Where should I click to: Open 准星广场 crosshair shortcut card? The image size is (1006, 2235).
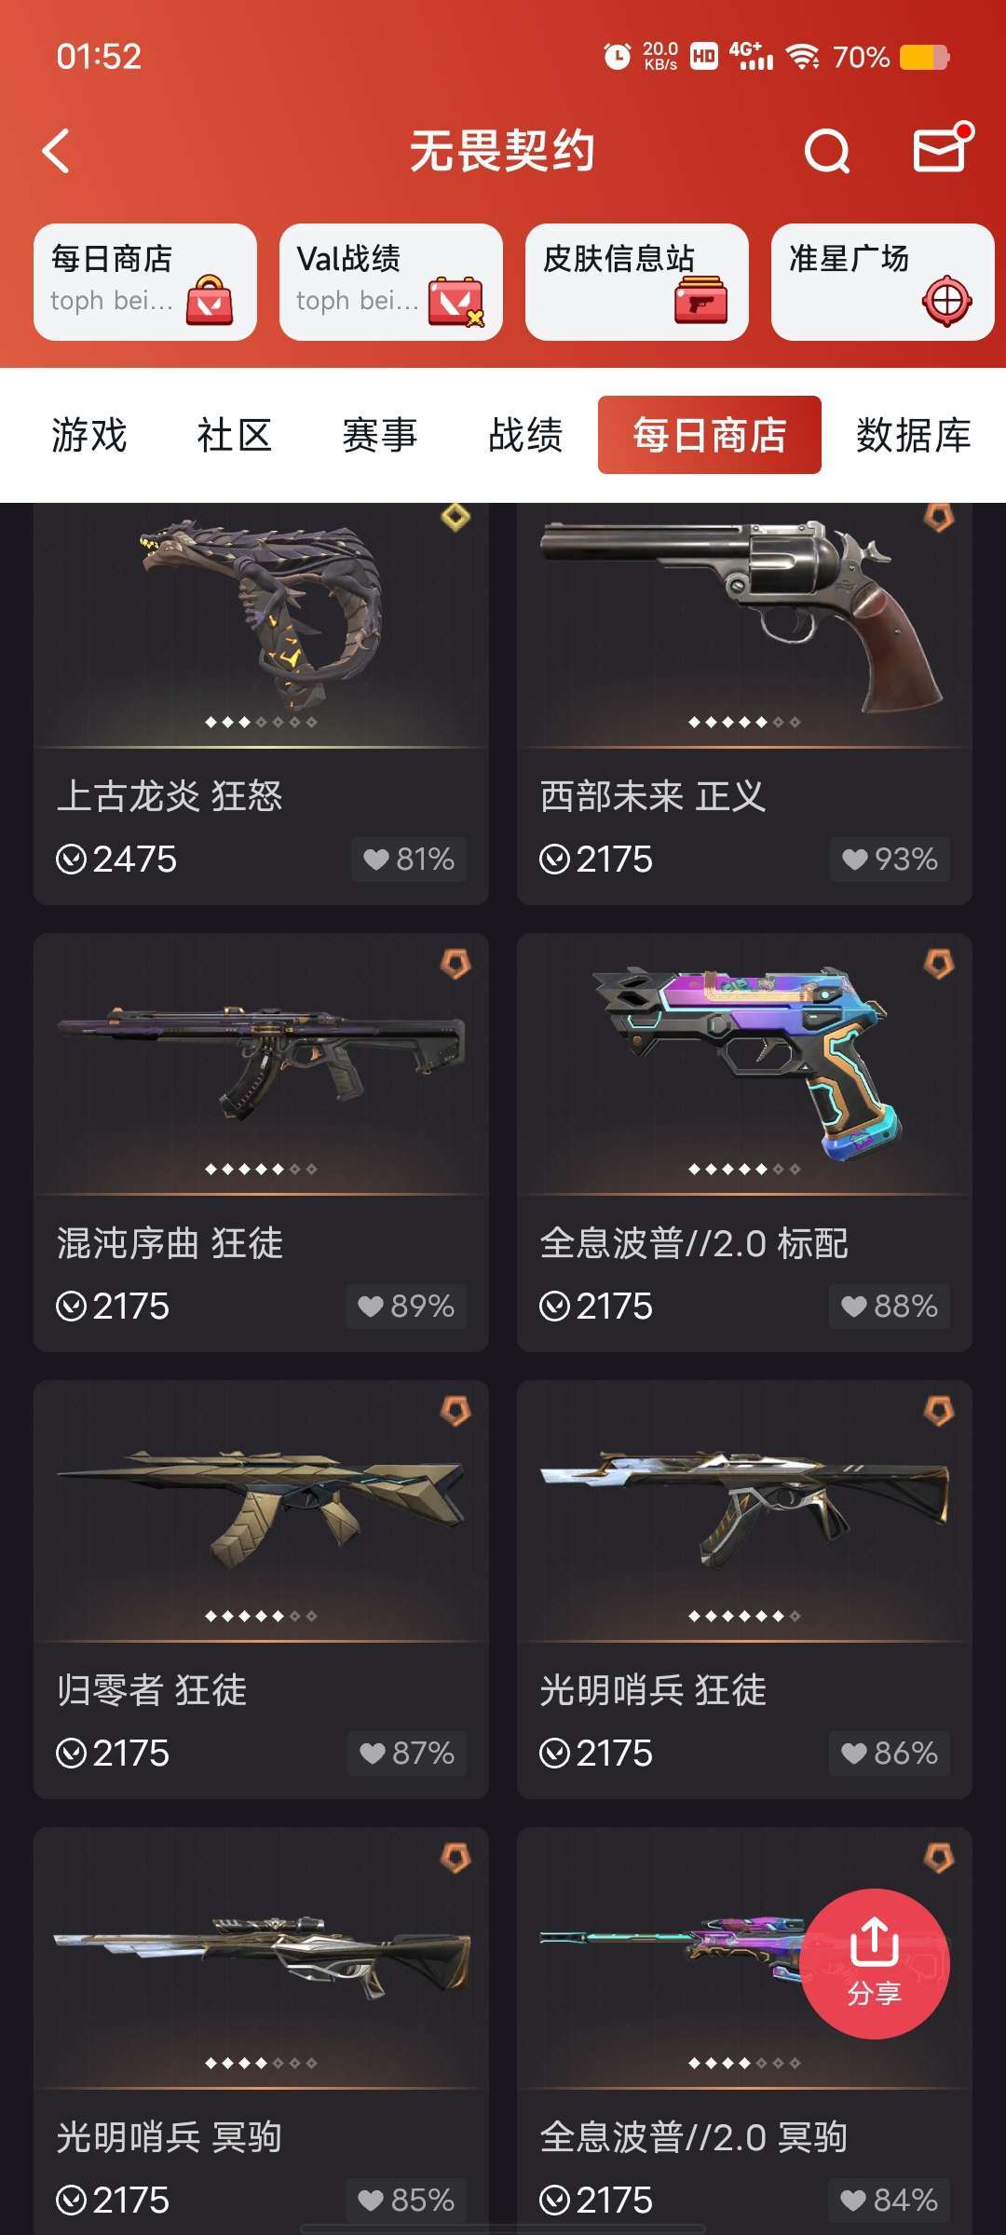[x=883, y=282]
